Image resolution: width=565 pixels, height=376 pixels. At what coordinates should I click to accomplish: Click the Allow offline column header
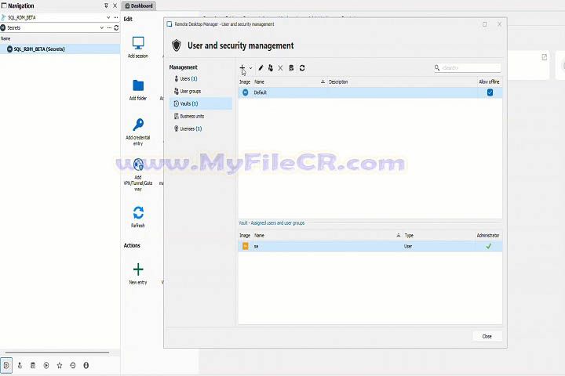(489, 82)
